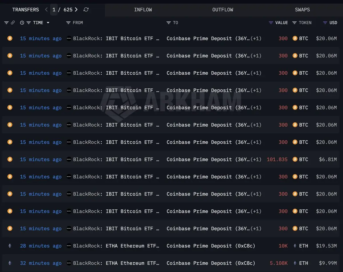Open the filter icon beside the link icon
Viewport: 343px width, 272px height.
click(x=7, y=23)
